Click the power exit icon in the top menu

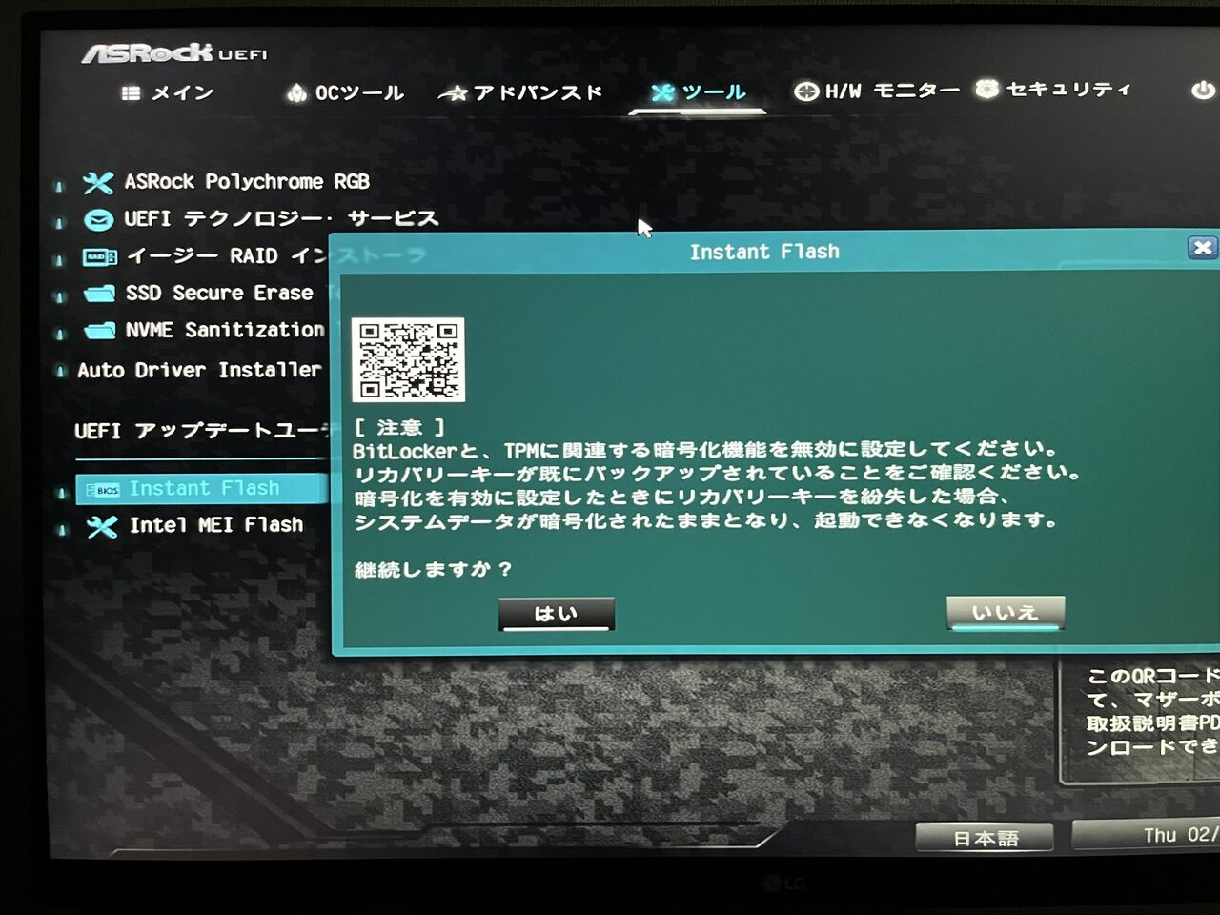[1203, 90]
